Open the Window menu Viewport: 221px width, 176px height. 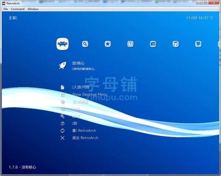[33, 9]
